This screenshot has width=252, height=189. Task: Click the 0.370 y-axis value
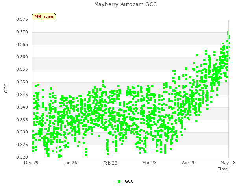(22, 32)
